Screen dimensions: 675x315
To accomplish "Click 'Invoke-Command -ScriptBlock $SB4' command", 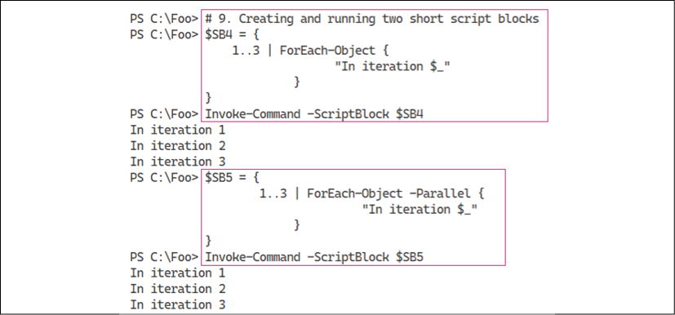I will [x=314, y=114].
